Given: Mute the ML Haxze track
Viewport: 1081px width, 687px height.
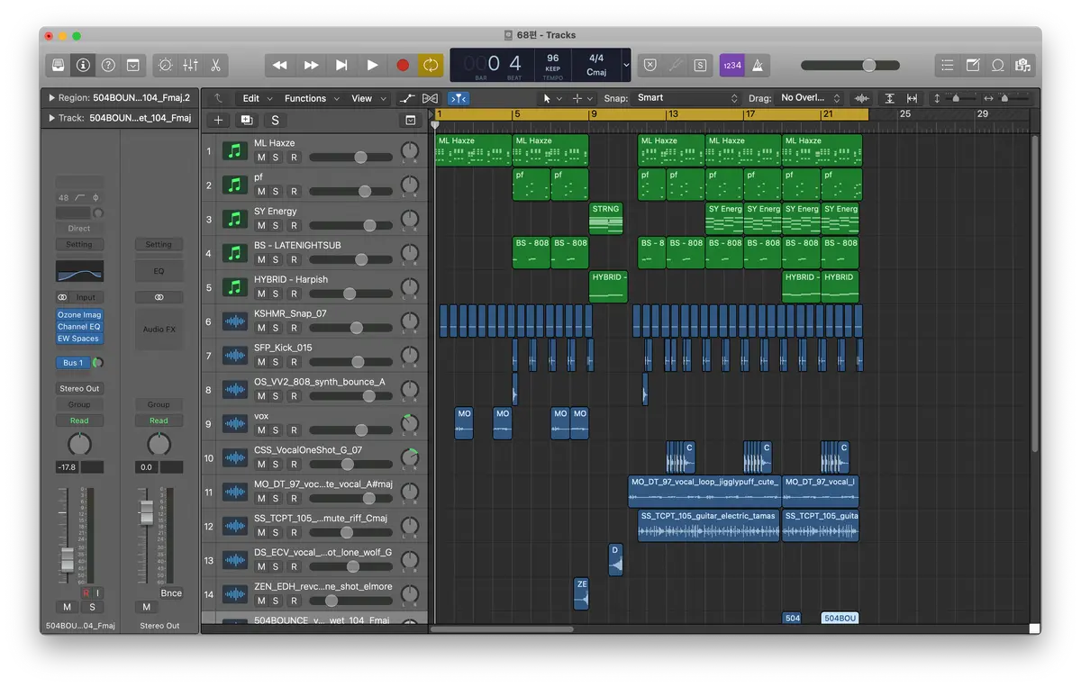Looking at the screenshot, I should tap(261, 158).
